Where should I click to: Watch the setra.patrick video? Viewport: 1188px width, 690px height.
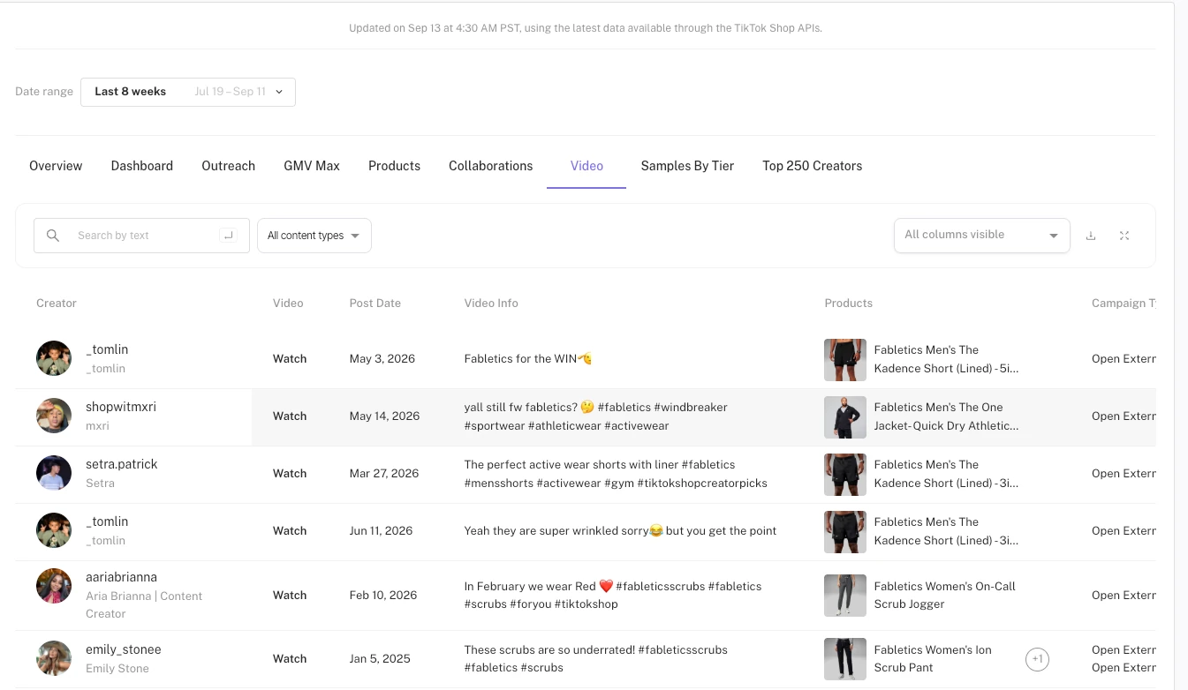290,474
